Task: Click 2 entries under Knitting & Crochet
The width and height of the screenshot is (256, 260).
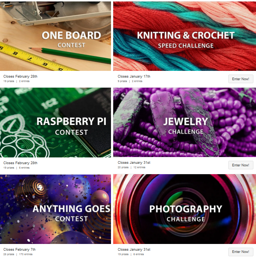Action: click(137, 81)
